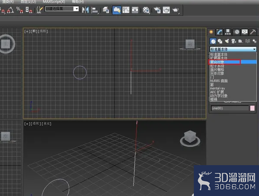The height and width of the screenshot is (196, 259).
Task: Switch to the Utilities hammer tab
Action: 253,32
